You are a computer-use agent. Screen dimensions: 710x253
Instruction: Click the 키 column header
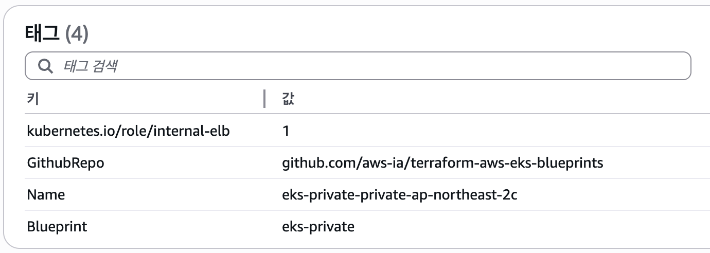(33, 99)
